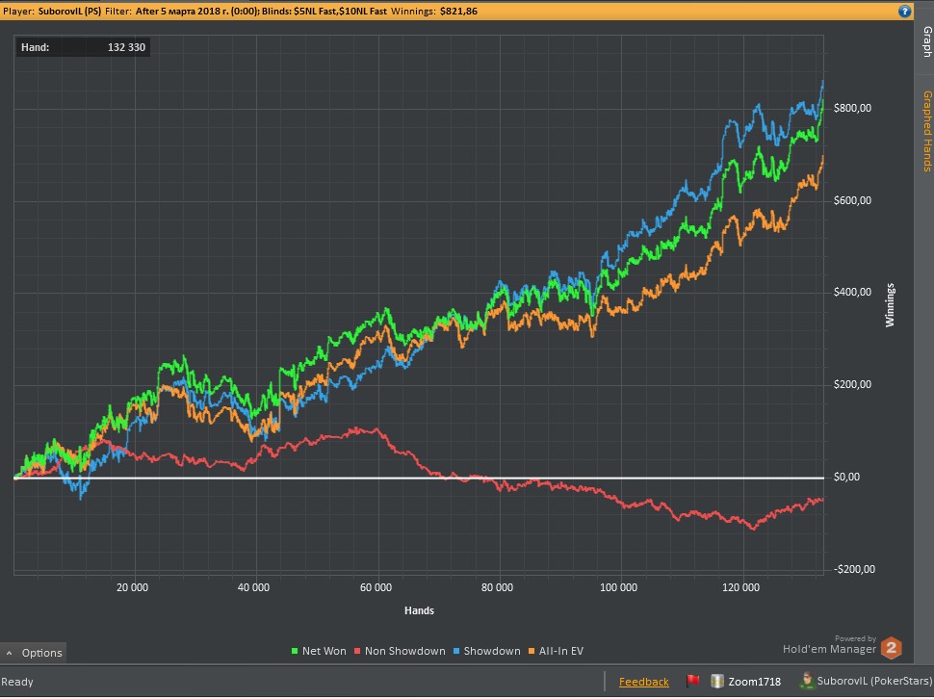
Task: Toggle the Non Showdown series label
Action: click(x=404, y=652)
